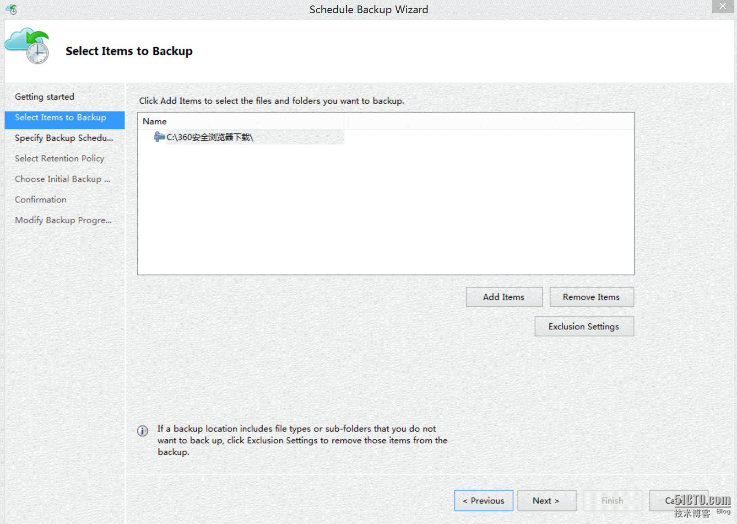Jump to the Select Retention Policy step
Viewport: 737px width, 524px height.
click(60, 159)
